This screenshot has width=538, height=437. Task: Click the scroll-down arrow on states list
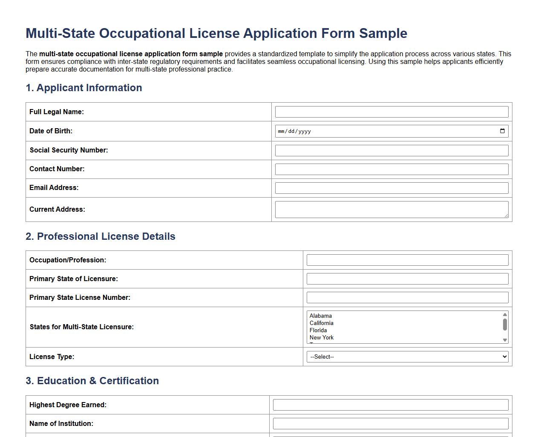[x=504, y=340]
